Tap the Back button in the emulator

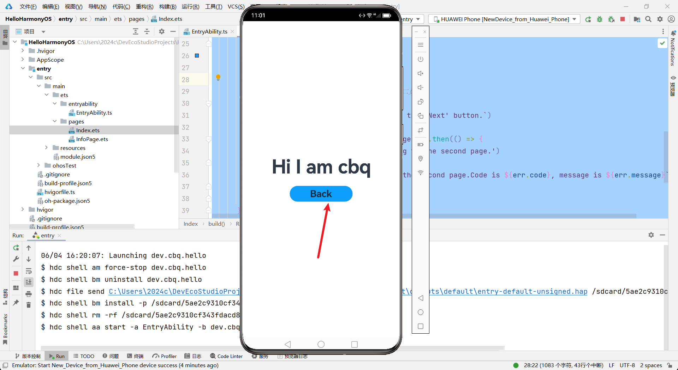click(x=321, y=194)
